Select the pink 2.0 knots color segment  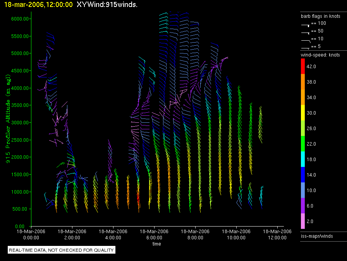pos(303,222)
